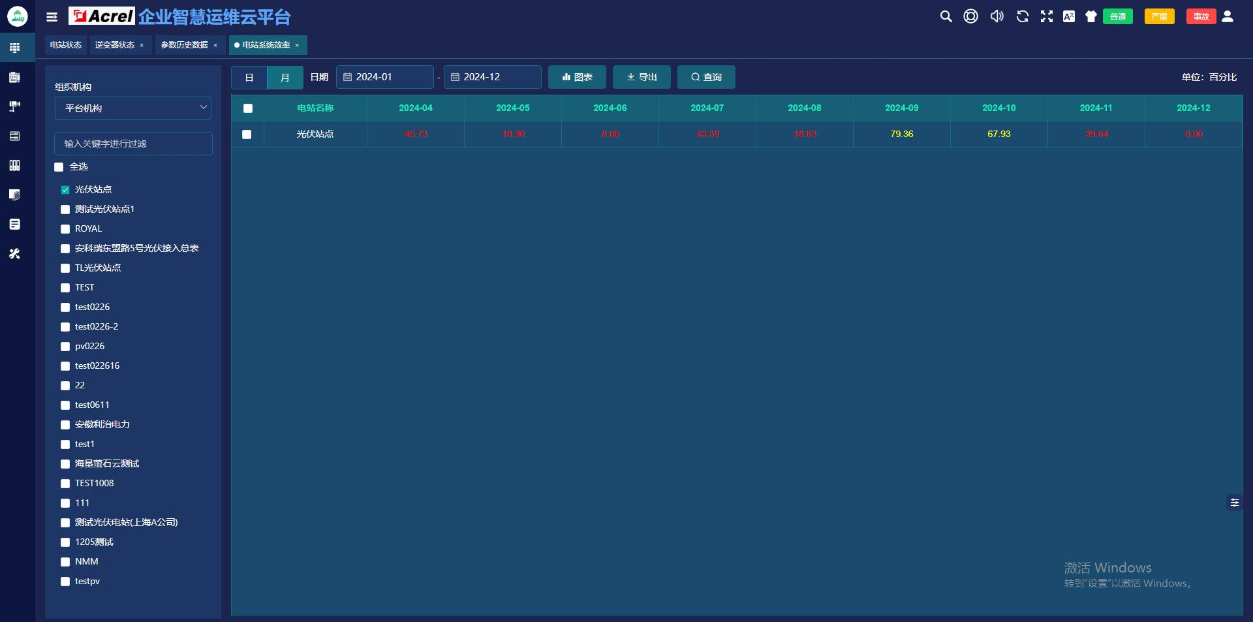Check the 测试光伏站点1 checkbox
The width and height of the screenshot is (1253, 622).
[65, 210]
